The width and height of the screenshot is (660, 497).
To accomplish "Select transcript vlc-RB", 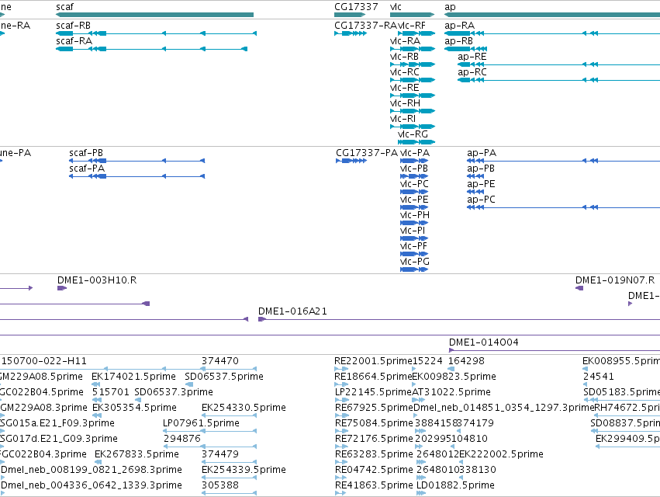I will coord(405,57).
